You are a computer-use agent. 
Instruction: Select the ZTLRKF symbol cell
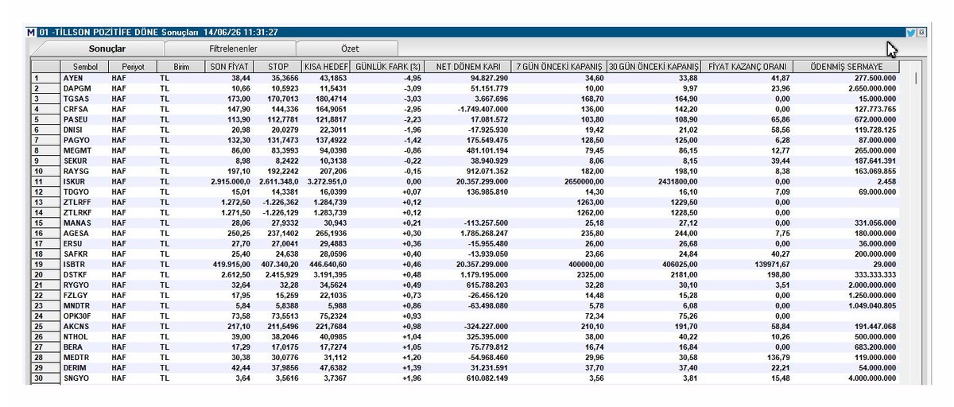click(85, 212)
